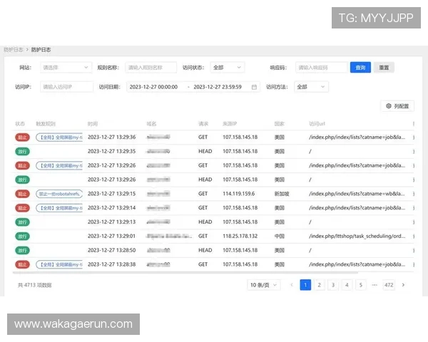Click the catname=wb url cell

(357, 194)
